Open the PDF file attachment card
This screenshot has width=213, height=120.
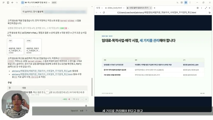(x=15, y=47)
